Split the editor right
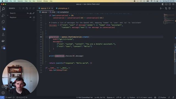 click(169, 8)
